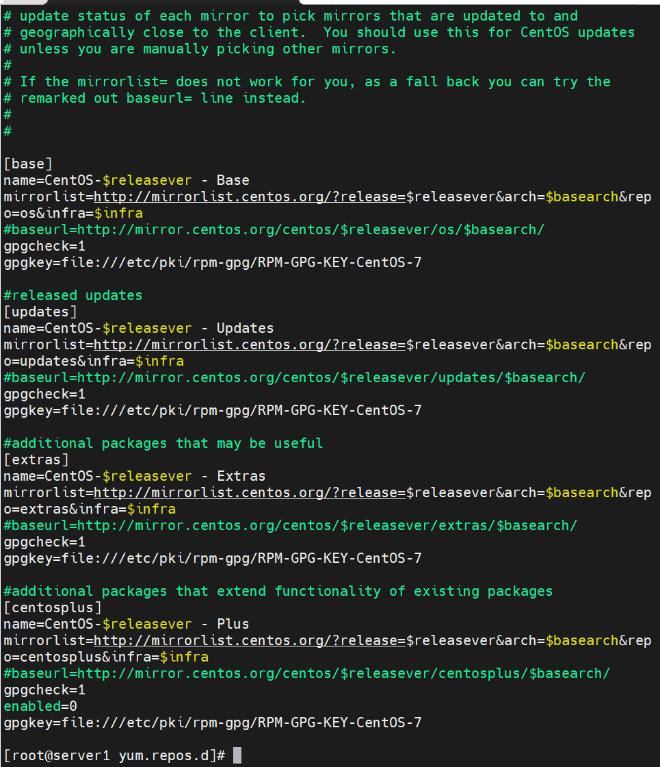Click the commented baseurl for extras repo

[x=291, y=525]
